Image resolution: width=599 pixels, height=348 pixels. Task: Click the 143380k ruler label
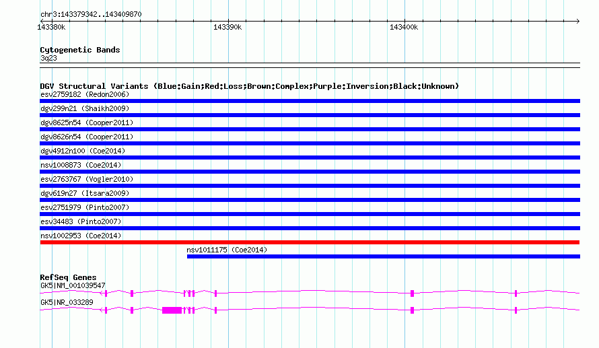point(51,27)
